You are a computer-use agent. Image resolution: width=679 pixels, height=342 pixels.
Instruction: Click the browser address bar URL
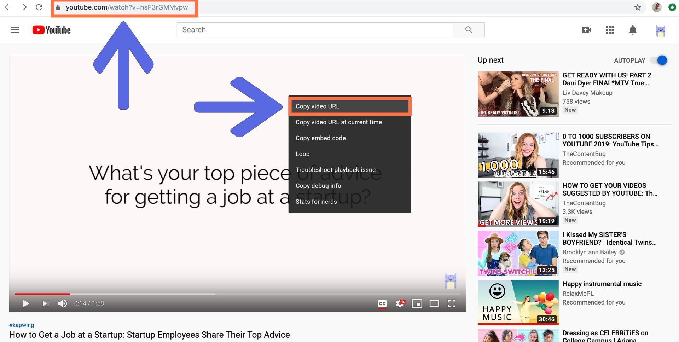point(127,7)
